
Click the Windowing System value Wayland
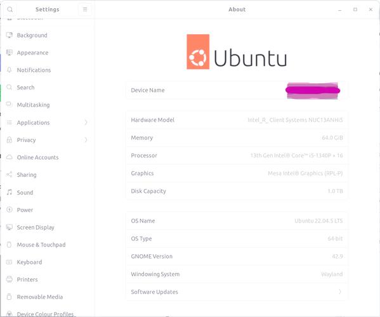point(332,274)
